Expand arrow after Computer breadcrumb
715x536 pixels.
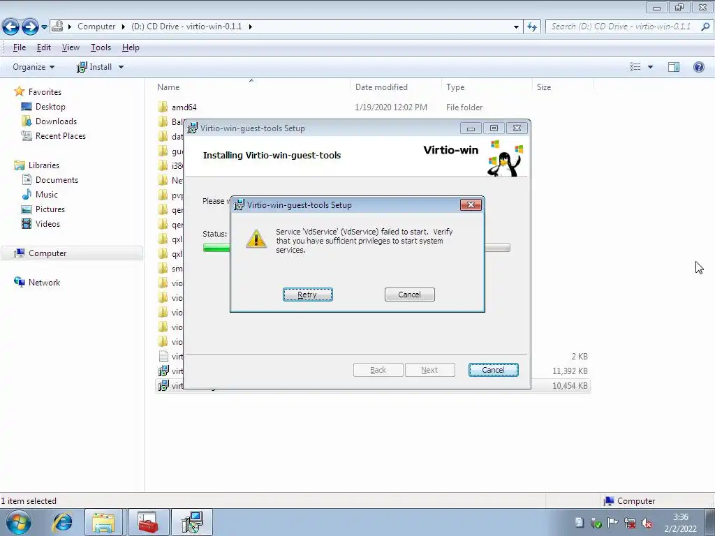coord(123,27)
